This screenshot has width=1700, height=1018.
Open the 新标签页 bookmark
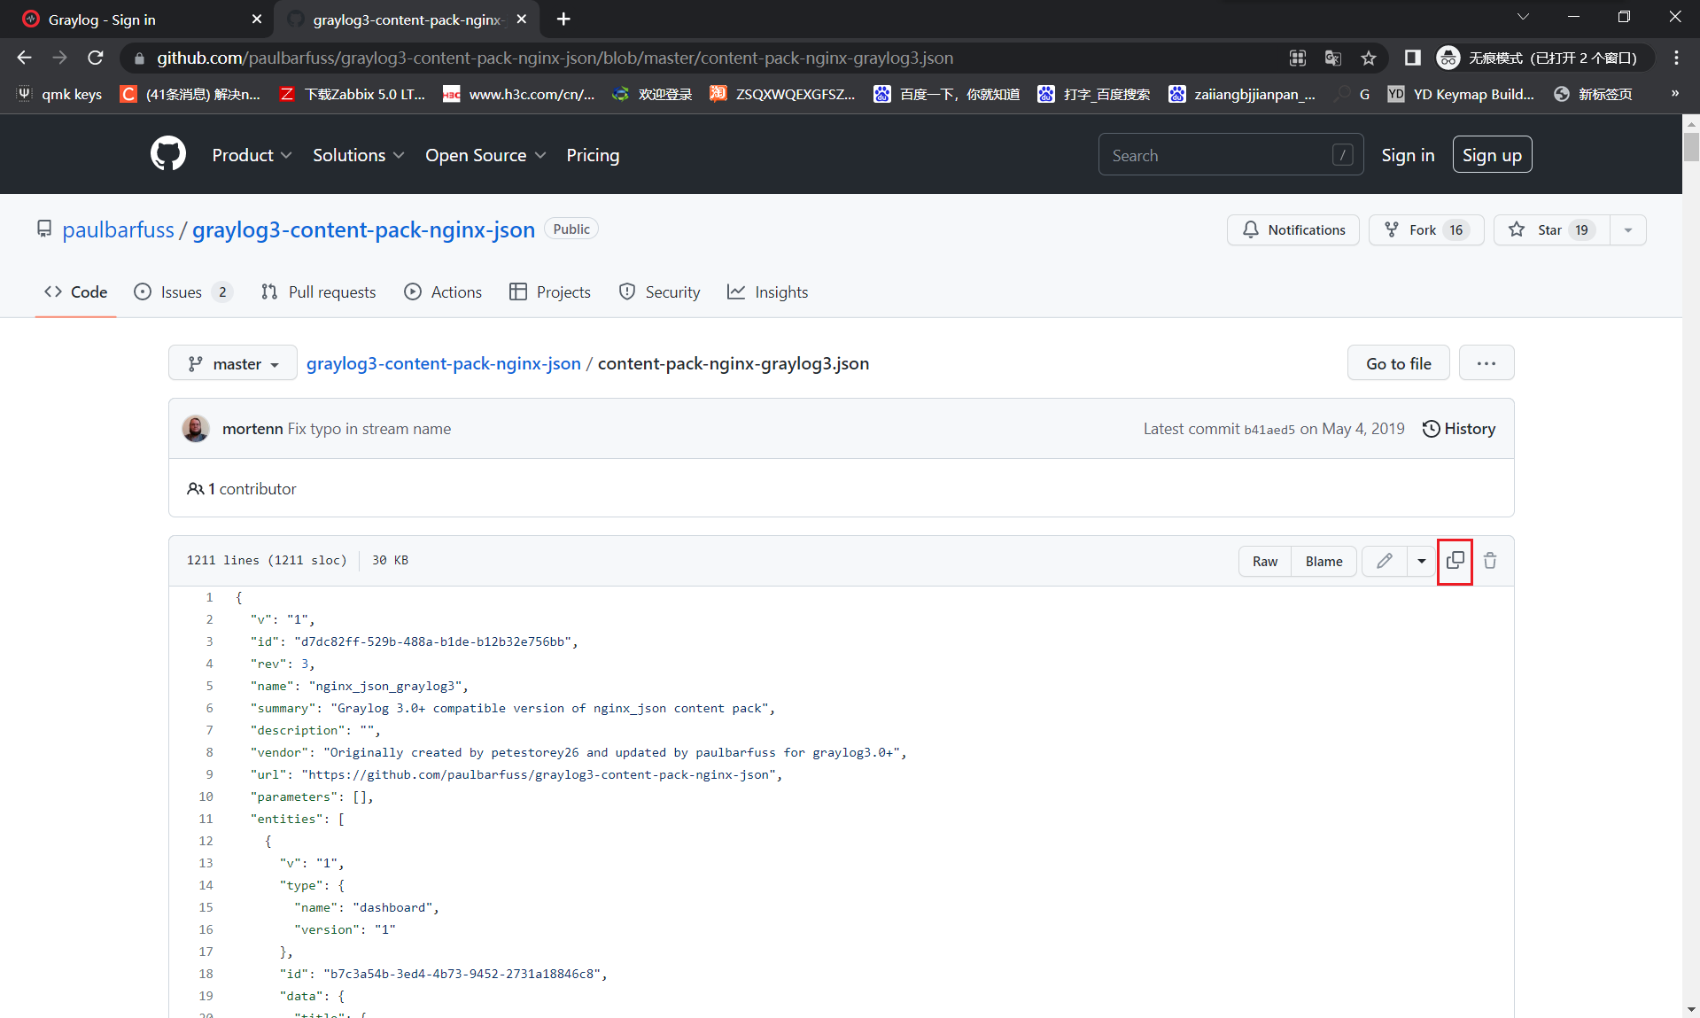click(1593, 94)
